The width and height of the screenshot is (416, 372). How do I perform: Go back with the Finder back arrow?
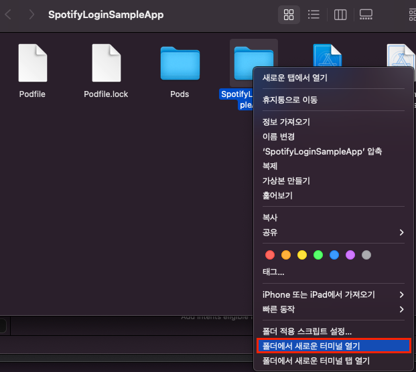point(8,15)
